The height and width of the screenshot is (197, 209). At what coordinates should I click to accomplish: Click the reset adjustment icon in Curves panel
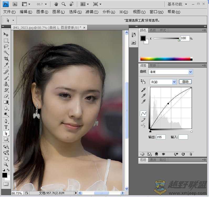pyautogui.click(x=183, y=154)
